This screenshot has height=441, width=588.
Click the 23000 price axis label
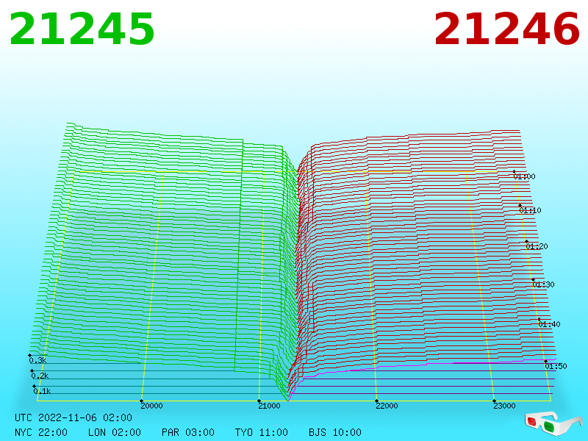pos(504,406)
